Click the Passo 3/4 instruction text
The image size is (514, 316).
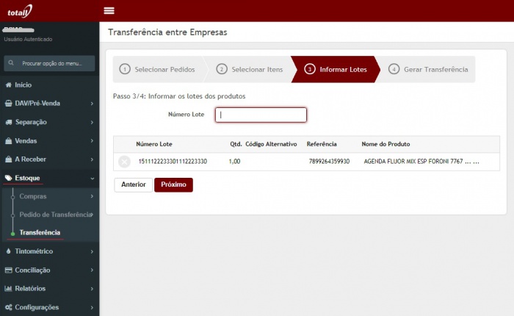pos(179,96)
